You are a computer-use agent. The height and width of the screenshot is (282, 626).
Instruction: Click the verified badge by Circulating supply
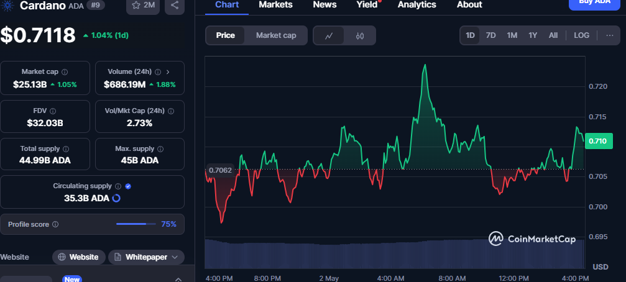(x=128, y=186)
